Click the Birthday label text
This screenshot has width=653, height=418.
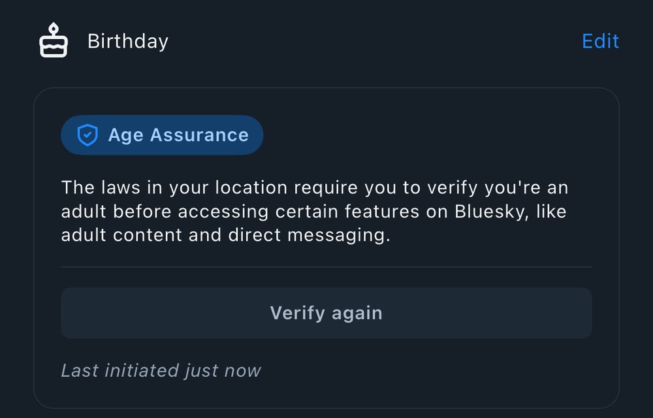click(128, 41)
